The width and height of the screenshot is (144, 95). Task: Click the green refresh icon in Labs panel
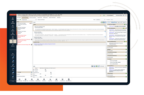tap(97, 66)
